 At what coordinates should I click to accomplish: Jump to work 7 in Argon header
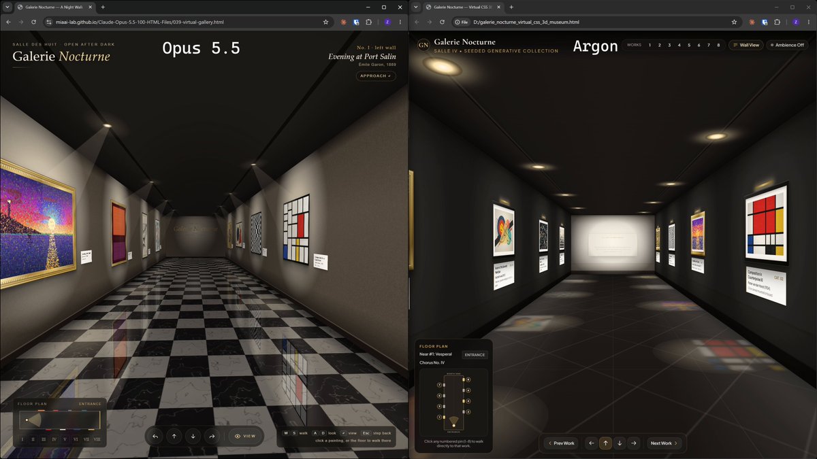tap(709, 45)
